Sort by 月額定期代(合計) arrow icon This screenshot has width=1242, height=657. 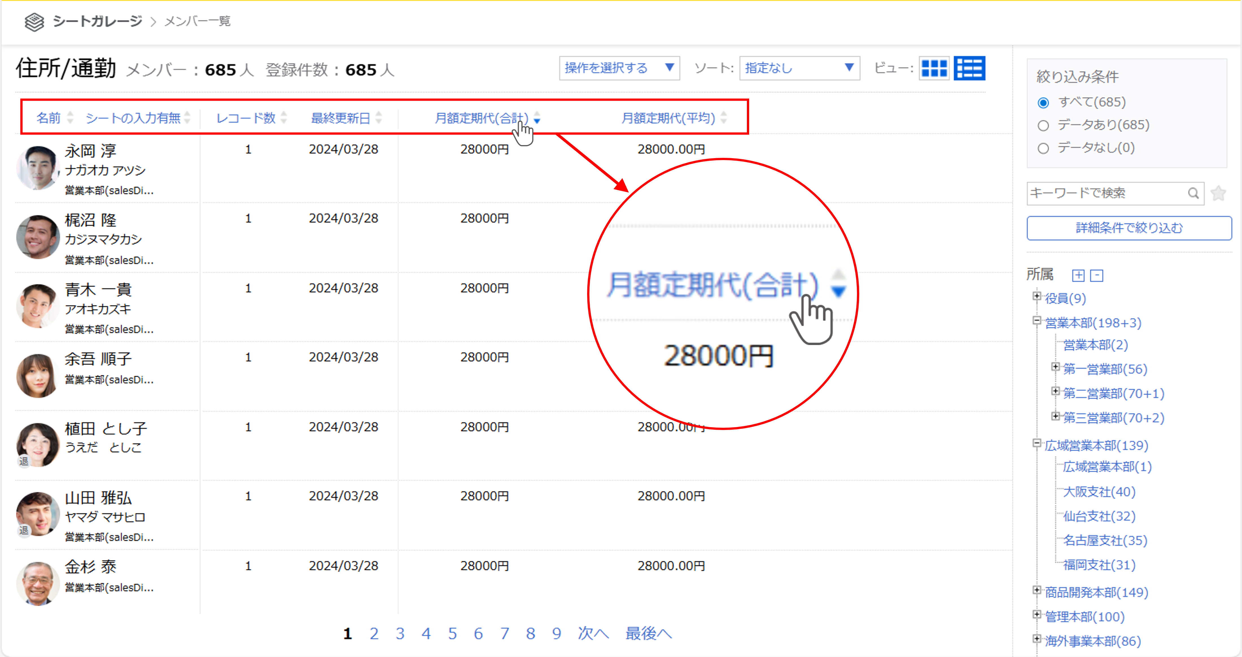click(537, 118)
